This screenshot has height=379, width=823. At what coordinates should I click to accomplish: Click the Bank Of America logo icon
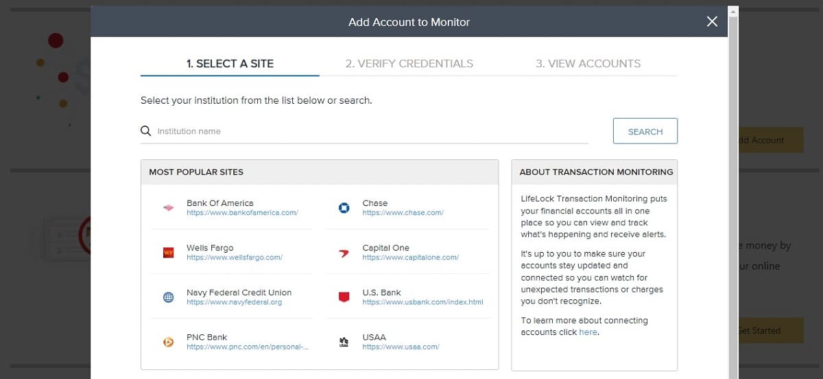tap(168, 207)
